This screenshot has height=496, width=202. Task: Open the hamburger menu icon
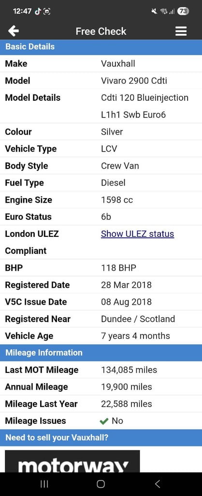coord(181,31)
